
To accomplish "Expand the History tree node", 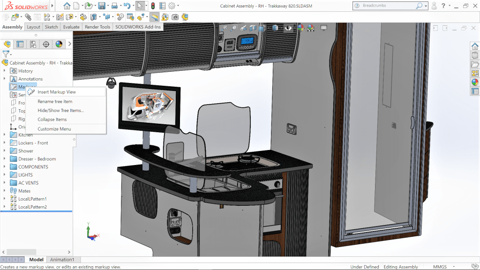I will point(5,71).
